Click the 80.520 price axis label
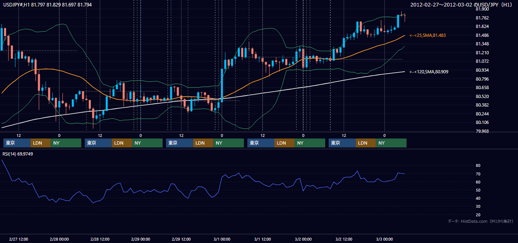The image size is (518, 243). pyautogui.click(x=482, y=96)
